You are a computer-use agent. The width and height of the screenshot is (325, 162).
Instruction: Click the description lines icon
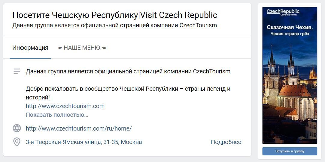point(17,71)
